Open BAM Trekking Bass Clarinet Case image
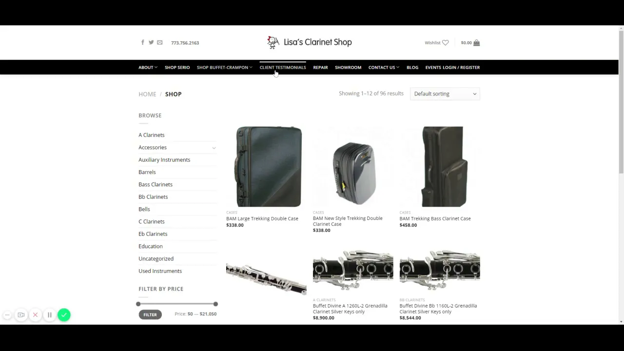Viewport: 624px width, 351px height. (440, 167)
